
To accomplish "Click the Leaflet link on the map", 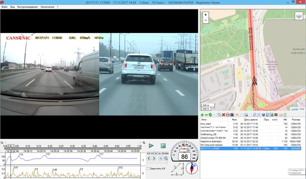I will 294,109.
